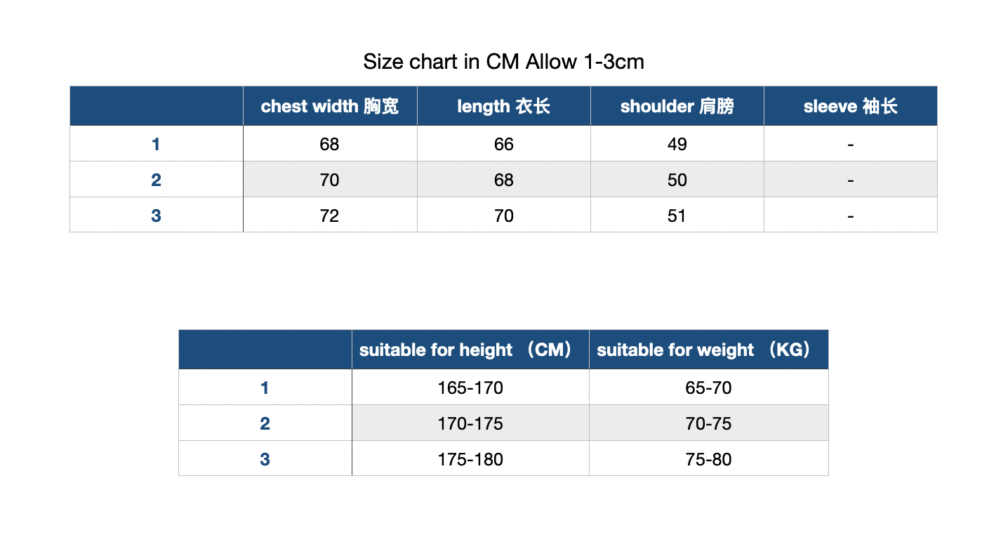This screenshot has width=1008, height=542.
Task: Select the chest width column header
Action: pos(330,106)
